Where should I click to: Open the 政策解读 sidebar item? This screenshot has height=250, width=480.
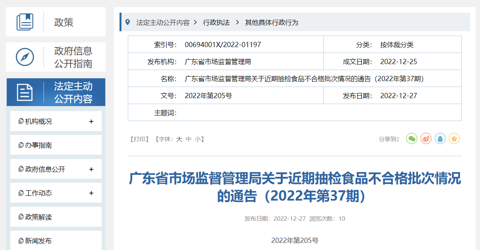tap(38, 217)
